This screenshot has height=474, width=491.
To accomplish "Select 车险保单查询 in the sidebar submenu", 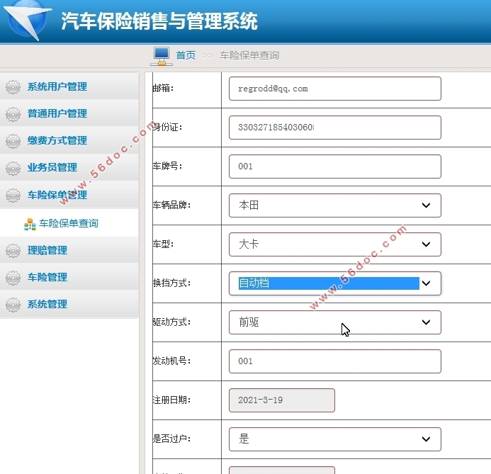I will coord(69,223).
